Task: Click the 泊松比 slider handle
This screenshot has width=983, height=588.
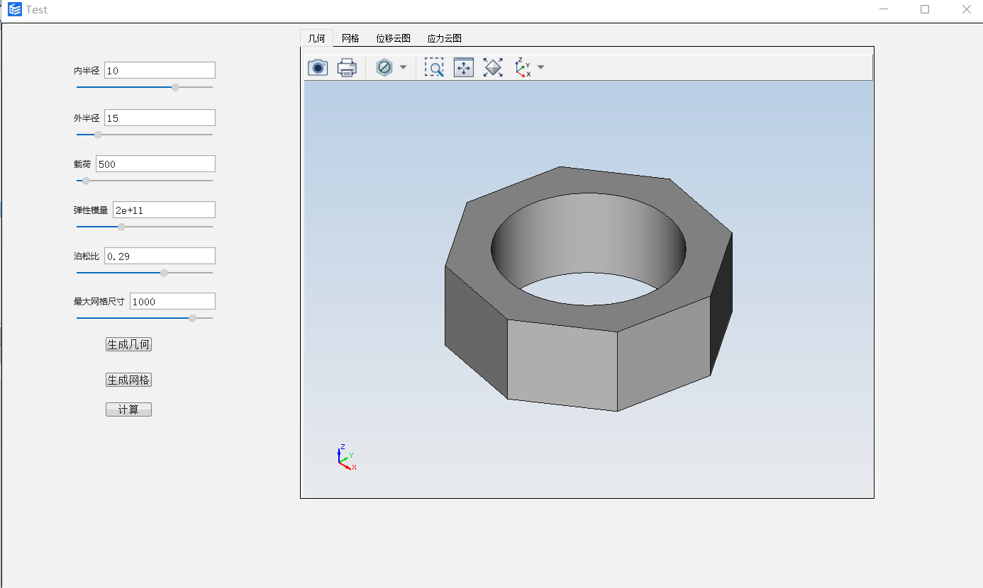Action: click(164, 273)
